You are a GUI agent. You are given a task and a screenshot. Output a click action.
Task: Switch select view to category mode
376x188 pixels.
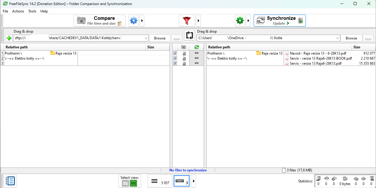click(126, 184)
